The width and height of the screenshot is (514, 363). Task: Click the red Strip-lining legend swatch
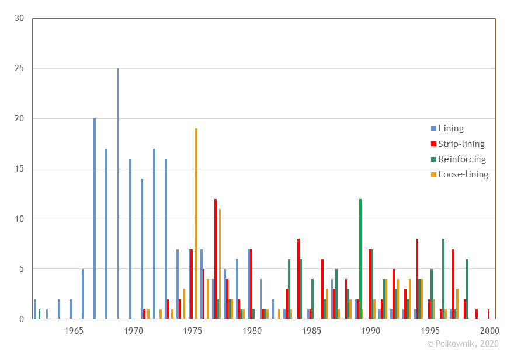[x=432, y=144]
